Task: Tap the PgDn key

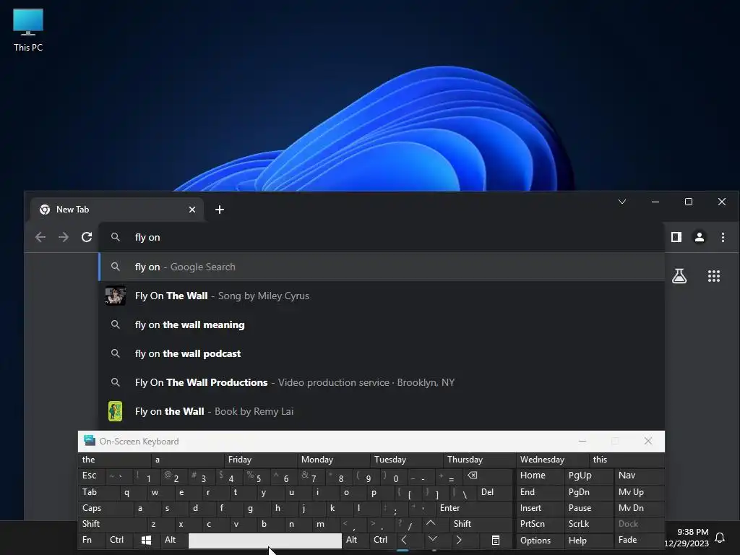Action: [588, 492]
